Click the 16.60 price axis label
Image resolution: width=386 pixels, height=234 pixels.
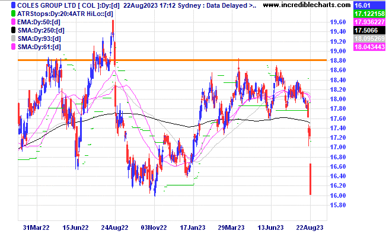click(338, 166)
